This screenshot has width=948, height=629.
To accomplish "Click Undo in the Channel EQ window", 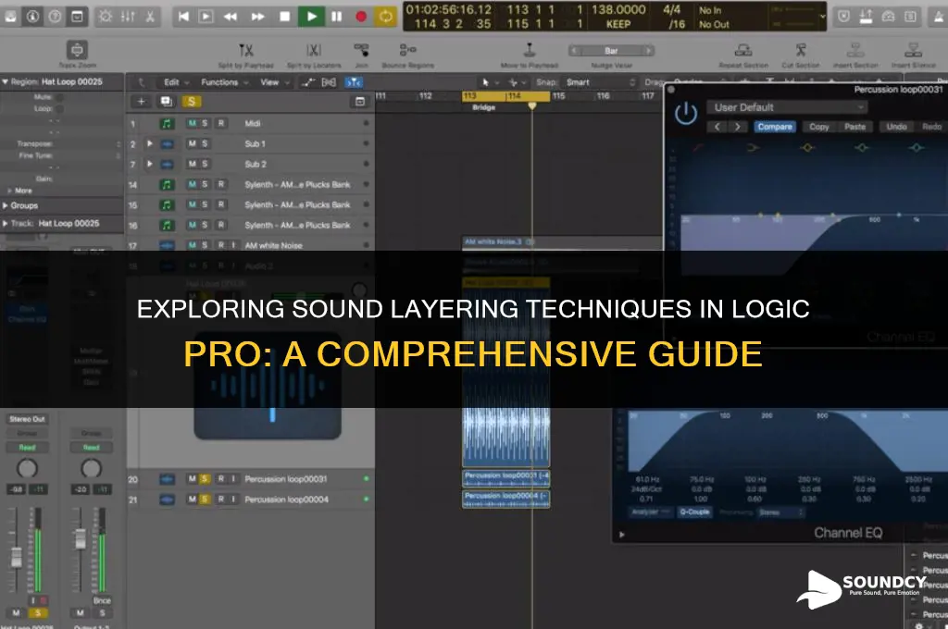I will coord(896,127).
